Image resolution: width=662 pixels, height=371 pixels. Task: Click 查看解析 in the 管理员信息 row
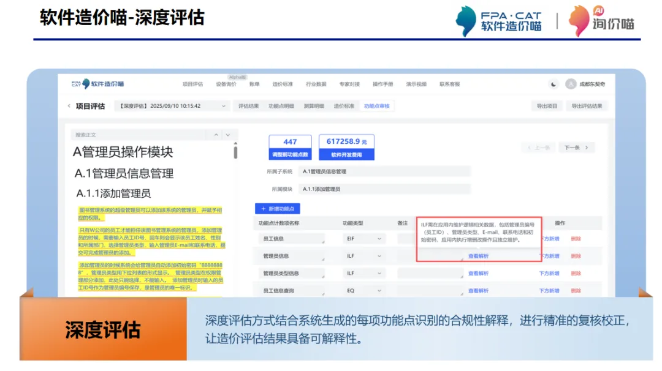[x=478, y=257]
